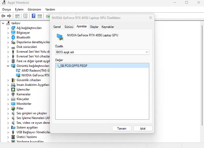This screenshot has height=148, width=204.
Task: Open the Görünüm menu
Action: pos(34,9)
